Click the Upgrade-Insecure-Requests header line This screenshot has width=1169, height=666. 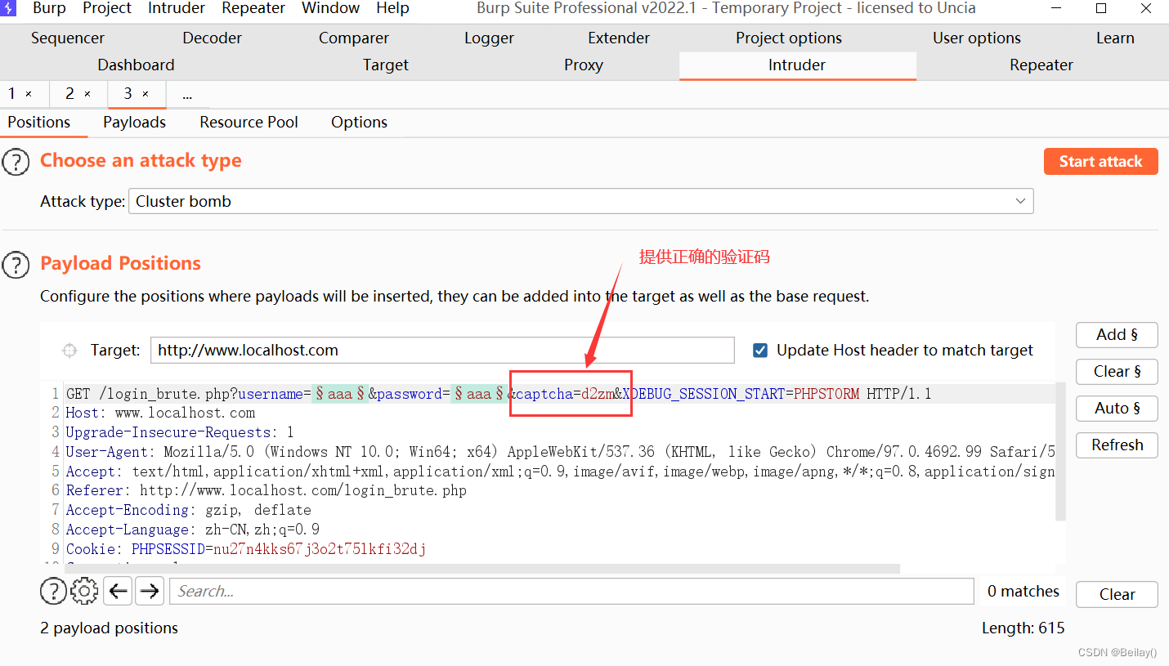(x=180, y=433)
